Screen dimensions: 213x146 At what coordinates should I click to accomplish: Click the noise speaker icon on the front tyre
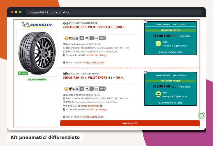coord(96,38)
